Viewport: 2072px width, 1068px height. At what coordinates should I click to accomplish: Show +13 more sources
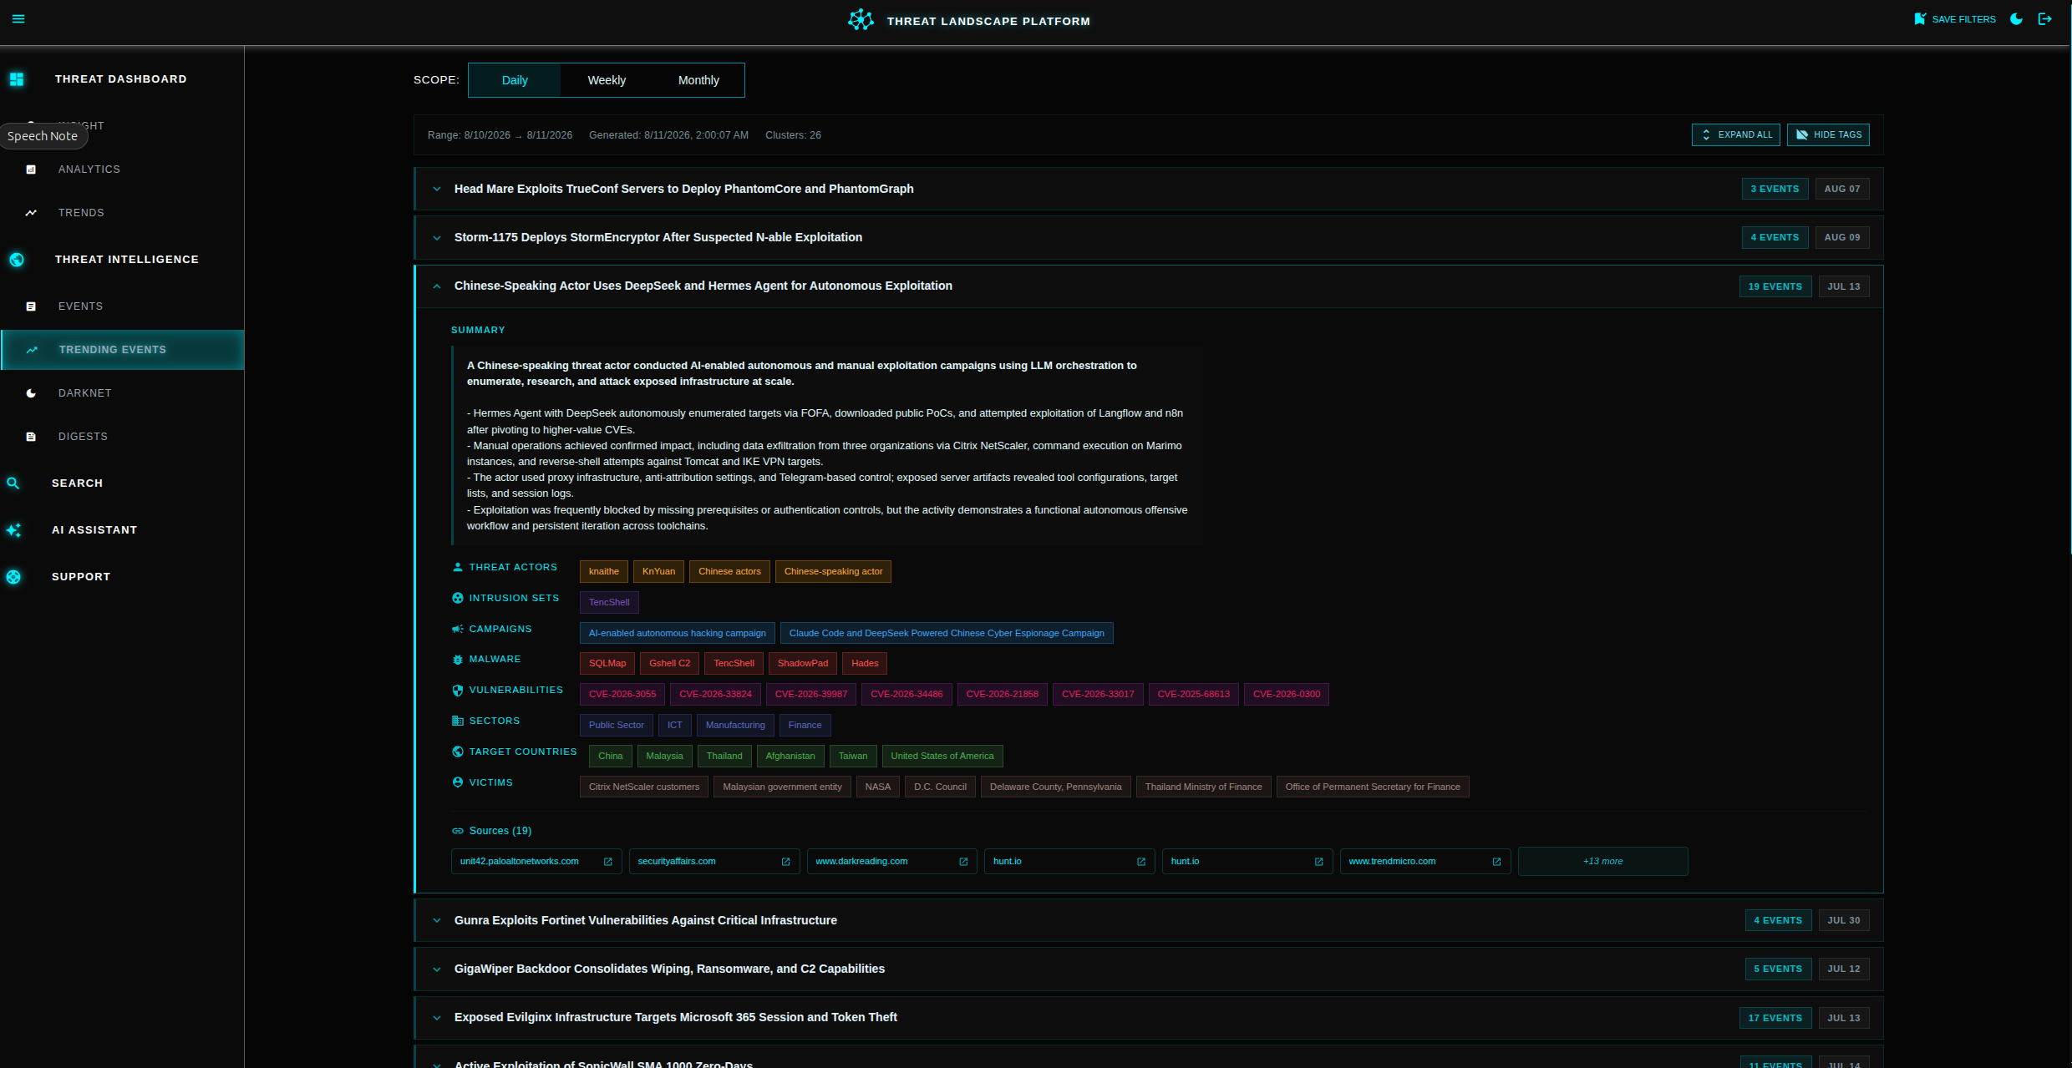pyautogui.click(x=1602, y=862)
